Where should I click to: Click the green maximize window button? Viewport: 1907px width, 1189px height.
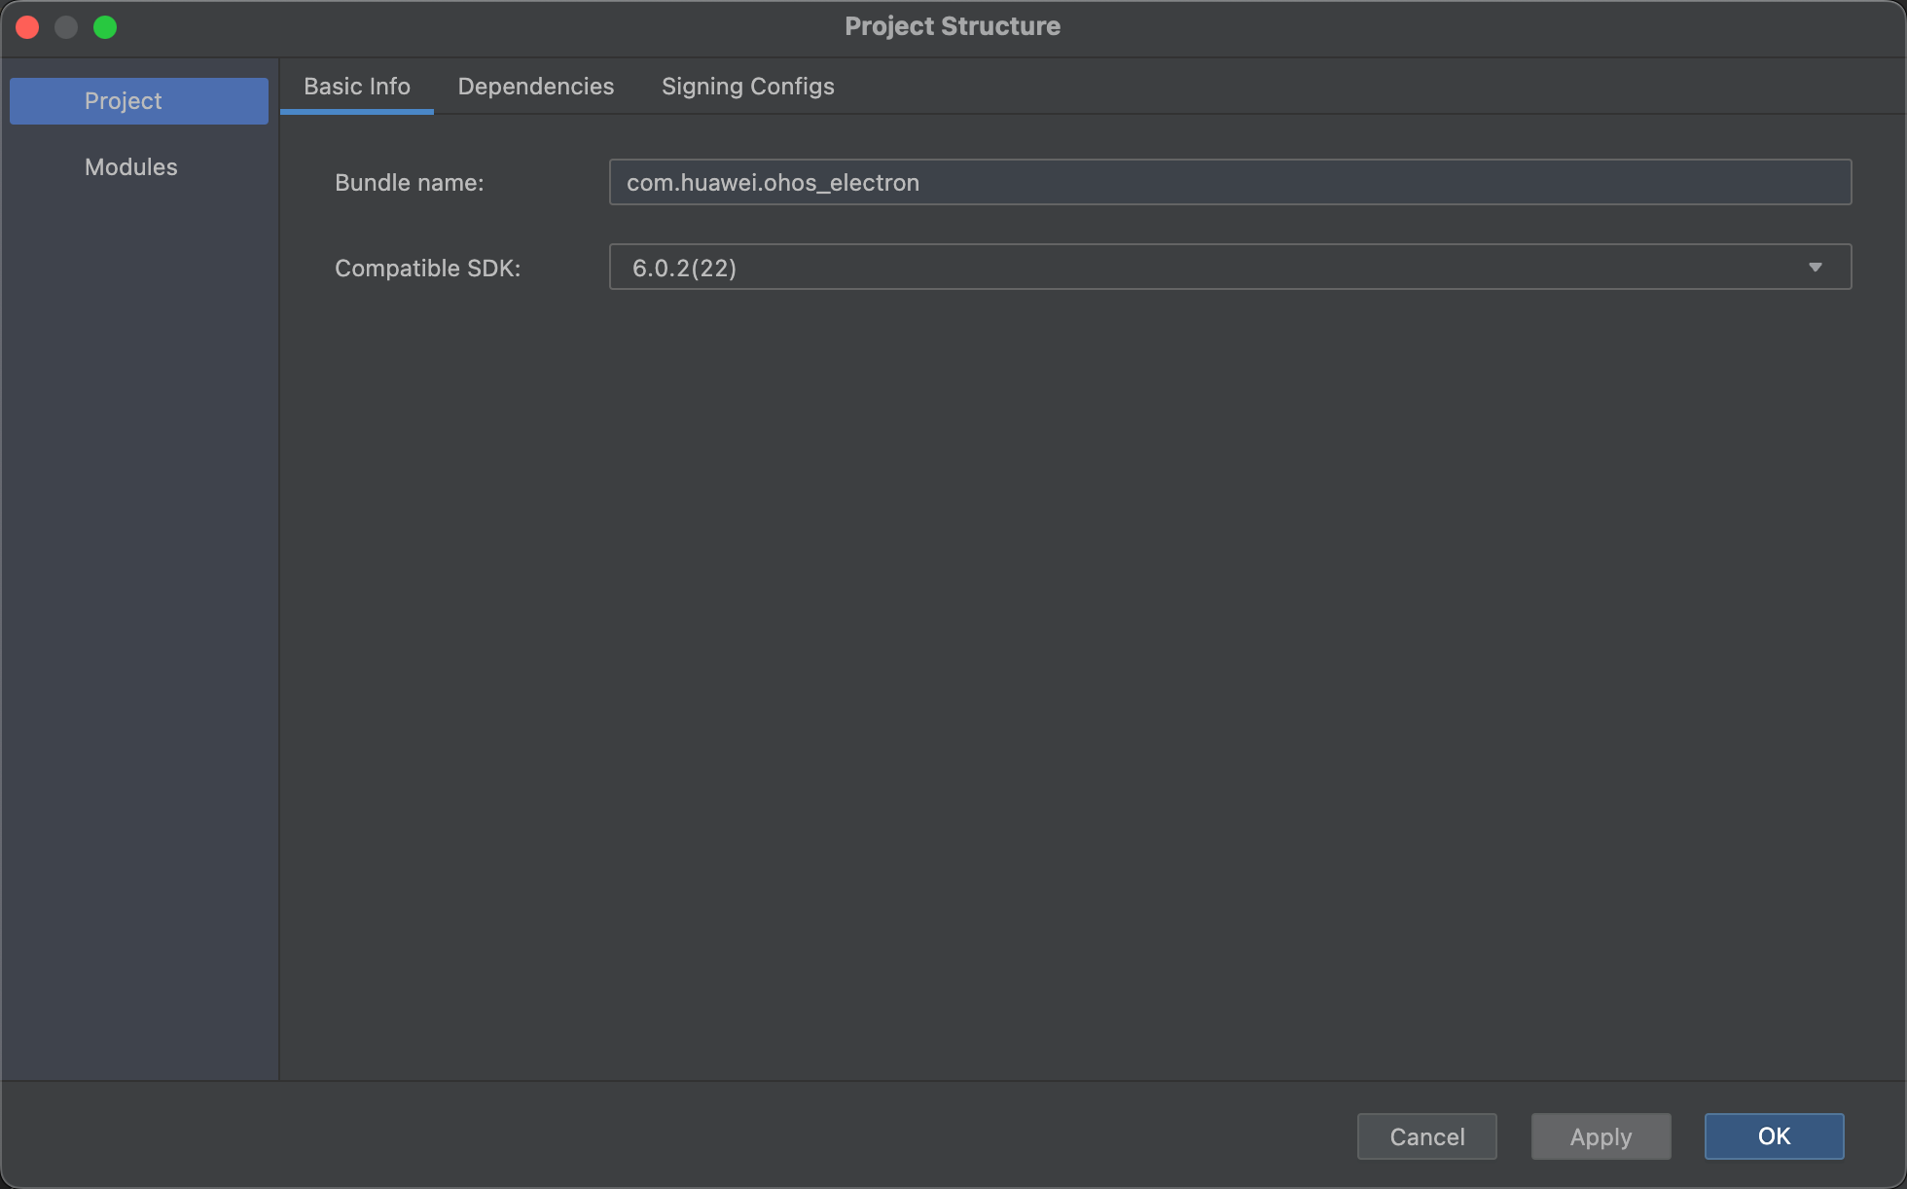pyautogui.click(x=105, y=27)
